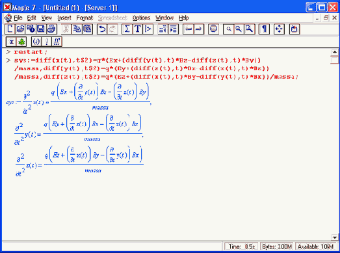
Task: Go forward with right arrow icon
Action: coord(199,29)
